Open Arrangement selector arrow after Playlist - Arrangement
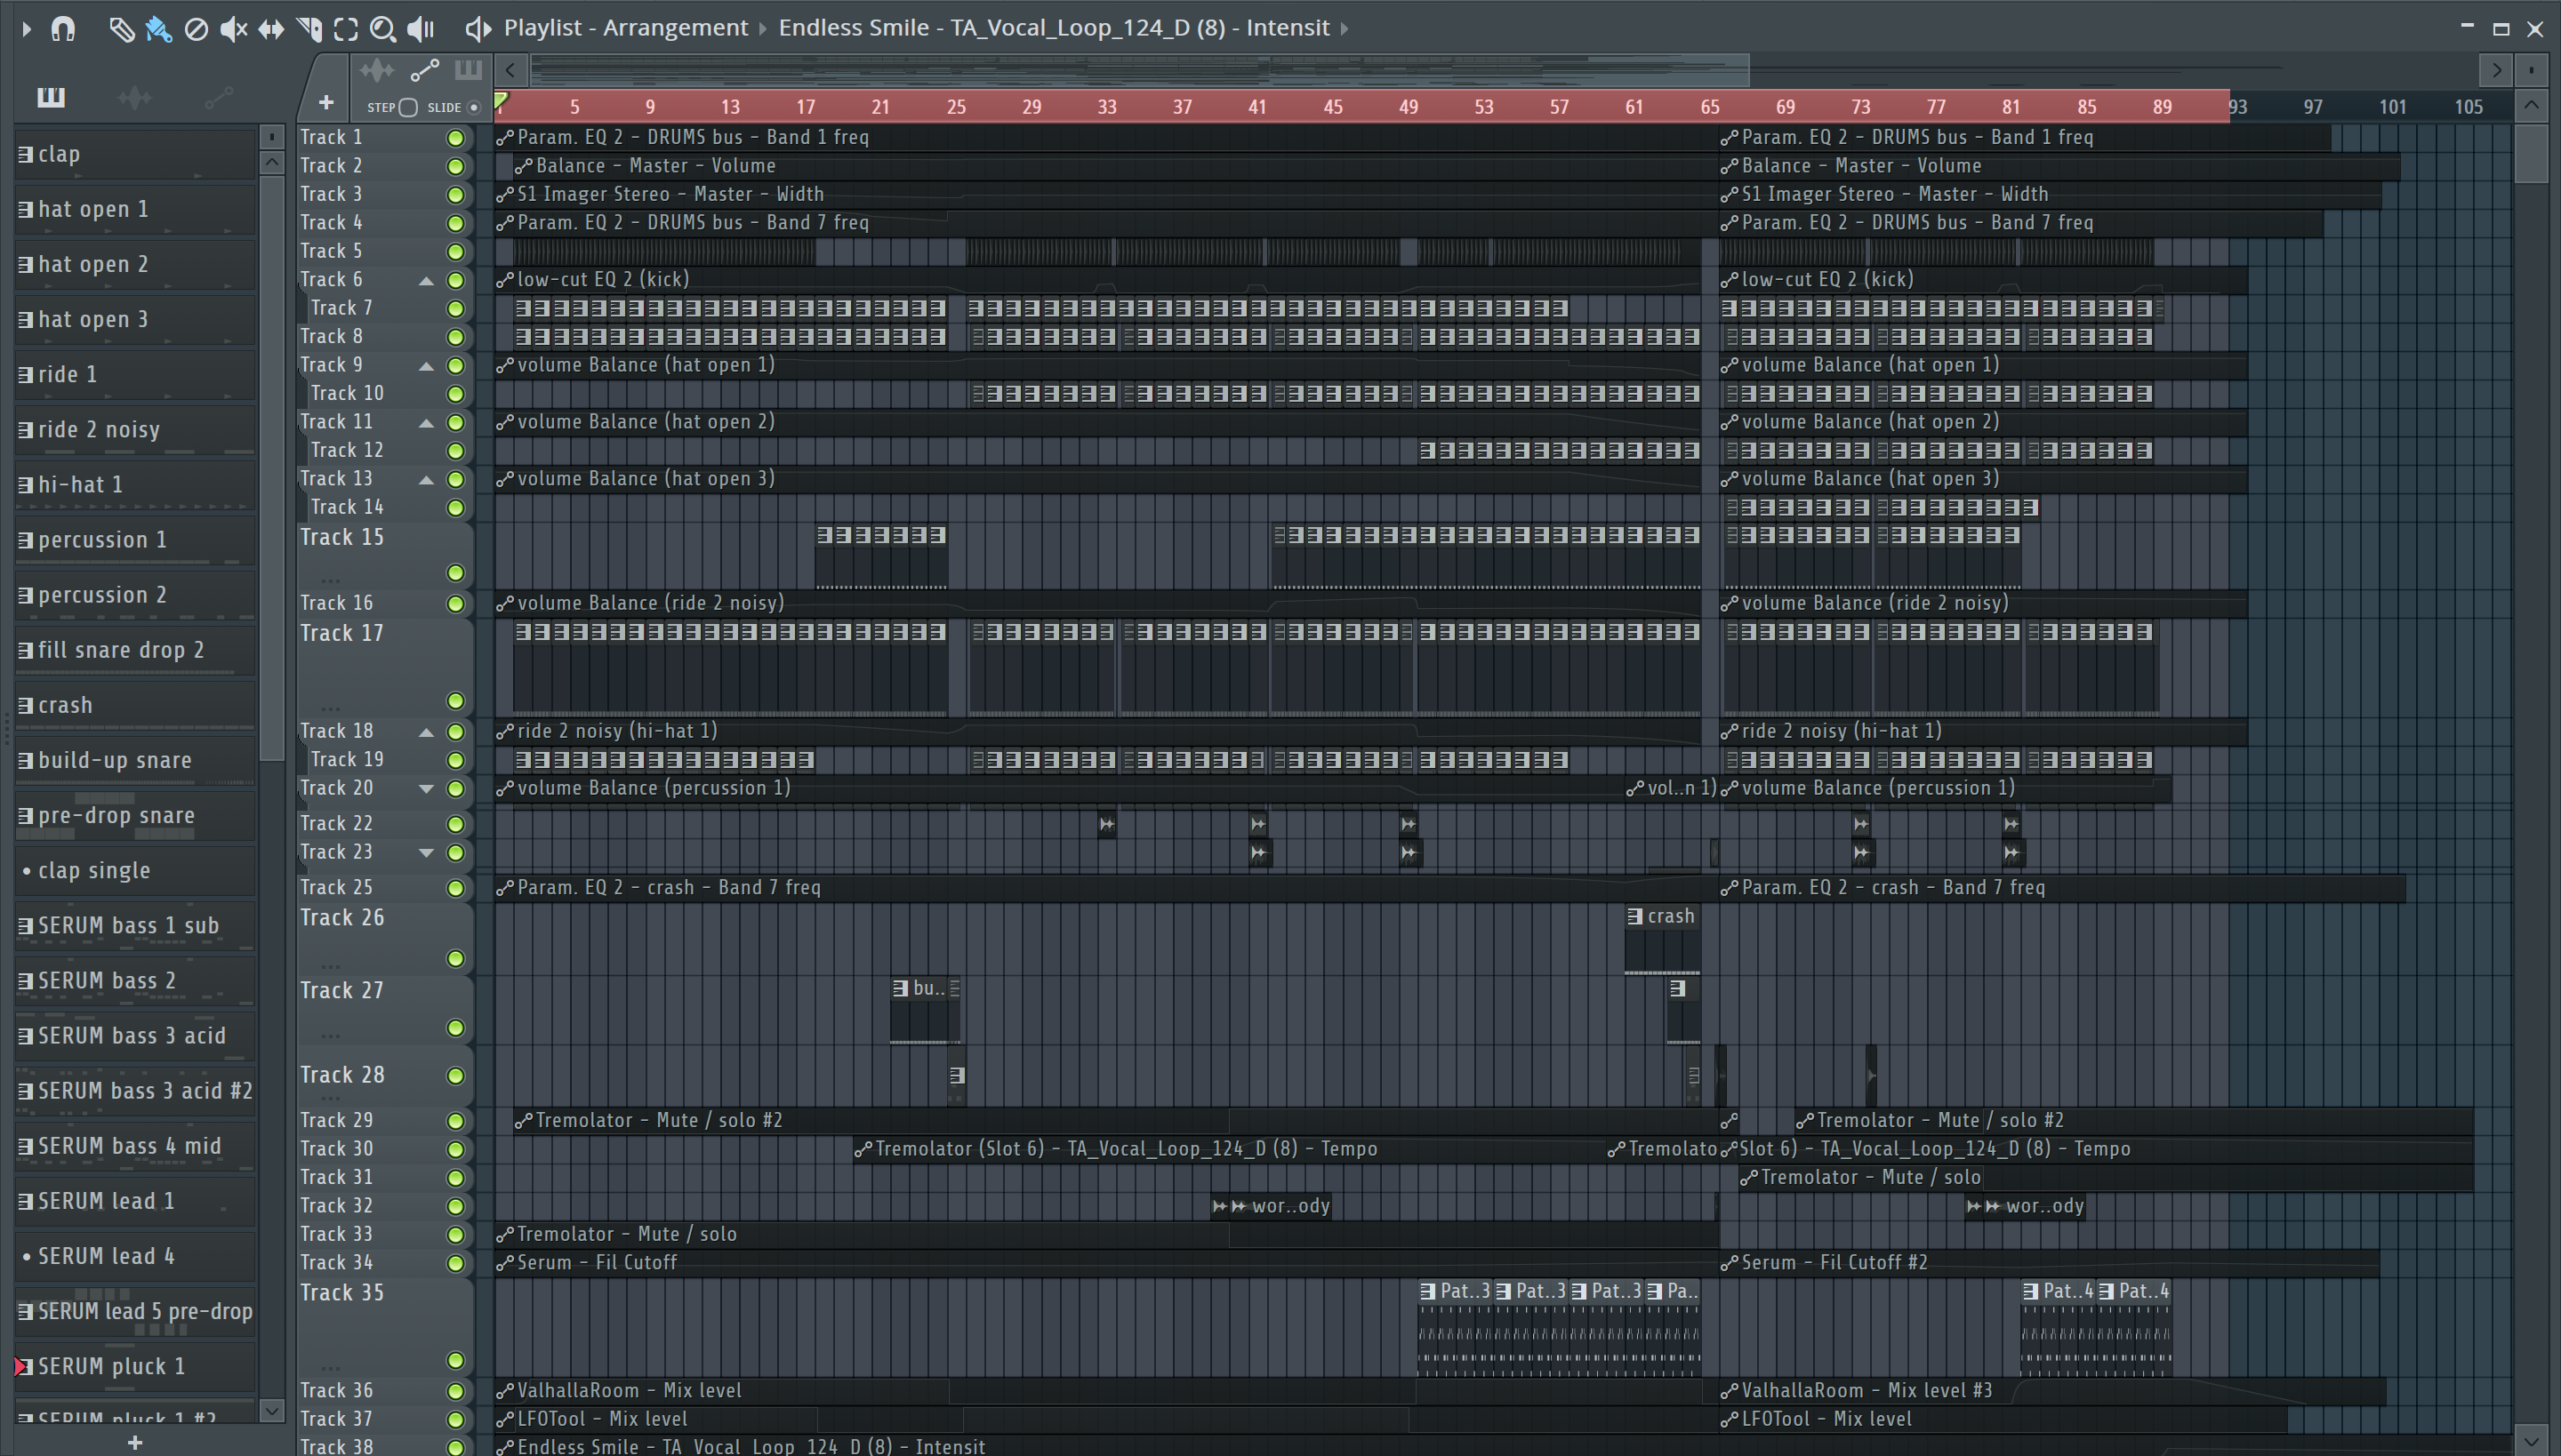The width and height of the screenshot is (2561, 1456). click(763, 29)
